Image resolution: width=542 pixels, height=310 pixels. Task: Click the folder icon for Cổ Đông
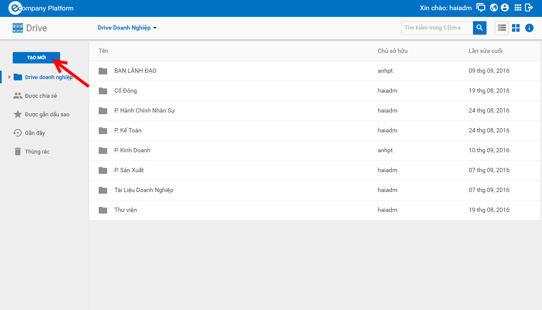pyautogui.click(x=103, y=91)
